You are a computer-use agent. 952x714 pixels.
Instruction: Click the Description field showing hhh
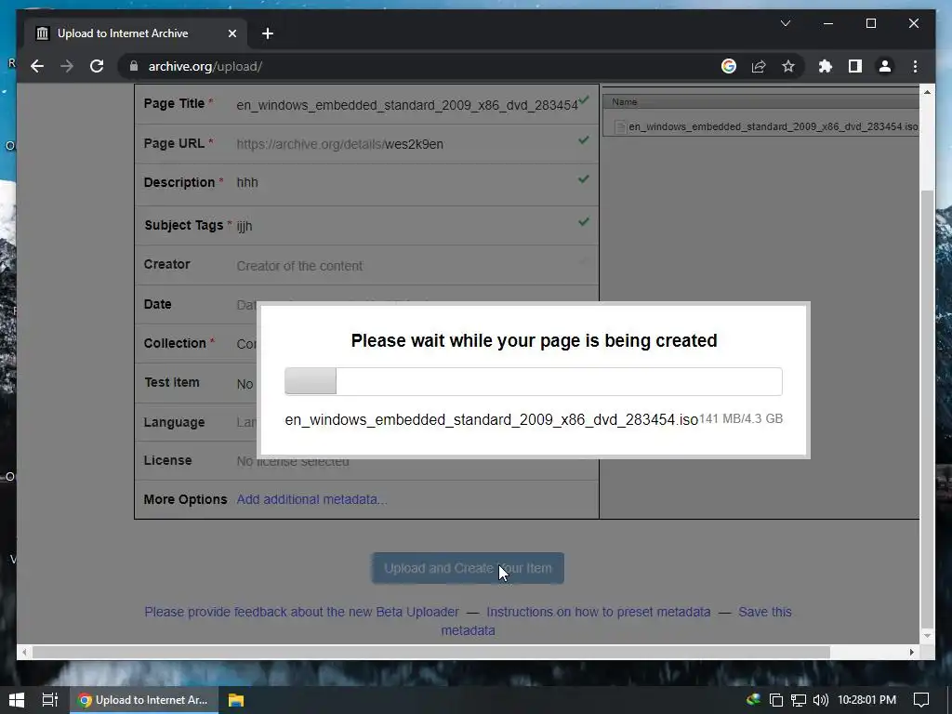click(x=407, y=183)
